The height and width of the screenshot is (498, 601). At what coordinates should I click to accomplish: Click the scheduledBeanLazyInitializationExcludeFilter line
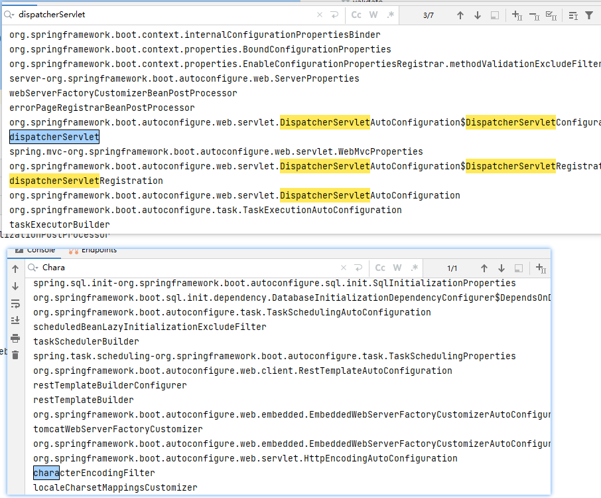click(x=150, y=327)
